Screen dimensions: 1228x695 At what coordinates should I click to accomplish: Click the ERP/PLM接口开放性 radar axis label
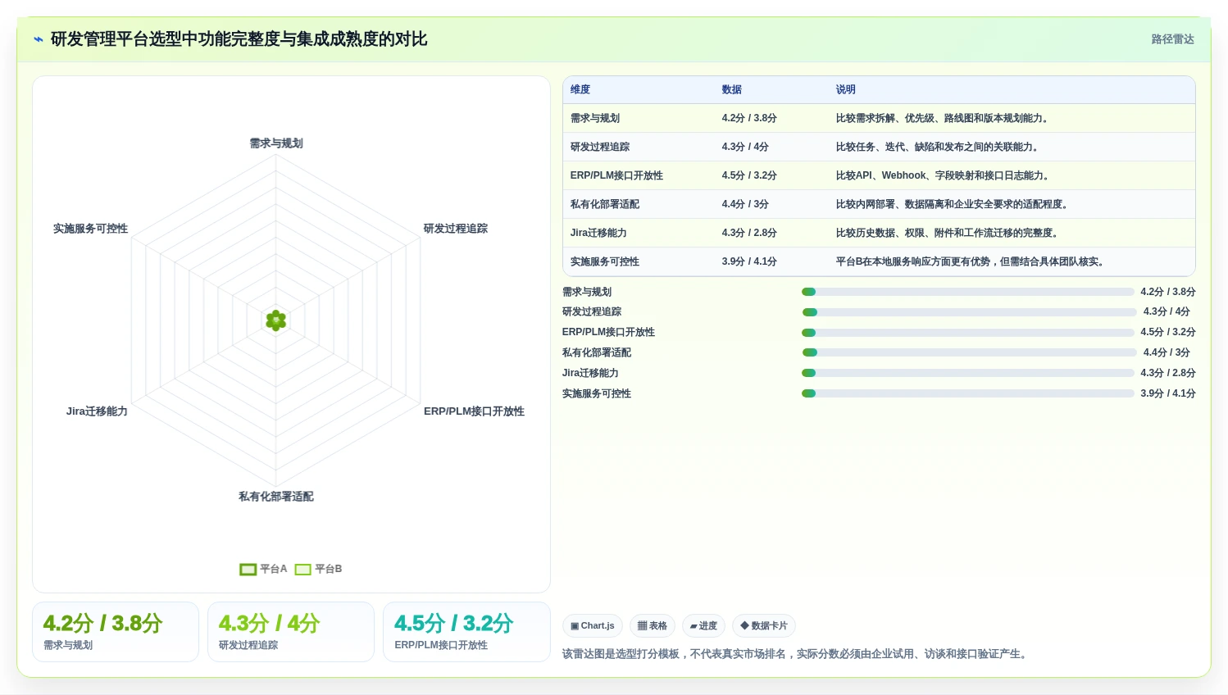[x=474, y=411]
